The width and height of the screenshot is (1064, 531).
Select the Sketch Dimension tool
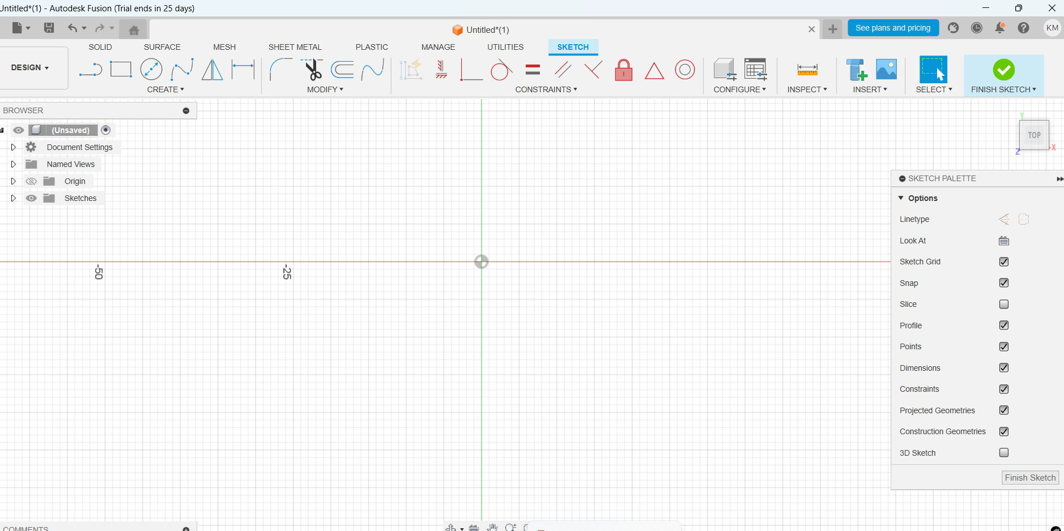pyautogui.click(x=243, y=70)
